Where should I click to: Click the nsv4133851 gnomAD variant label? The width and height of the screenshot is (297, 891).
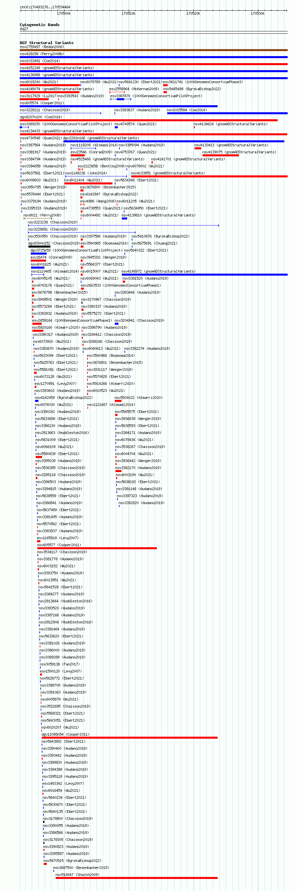(x=168, y=173)
